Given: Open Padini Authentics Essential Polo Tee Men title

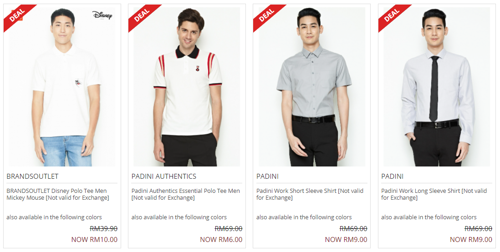Looking at the screenshot, I should [186, 194].
